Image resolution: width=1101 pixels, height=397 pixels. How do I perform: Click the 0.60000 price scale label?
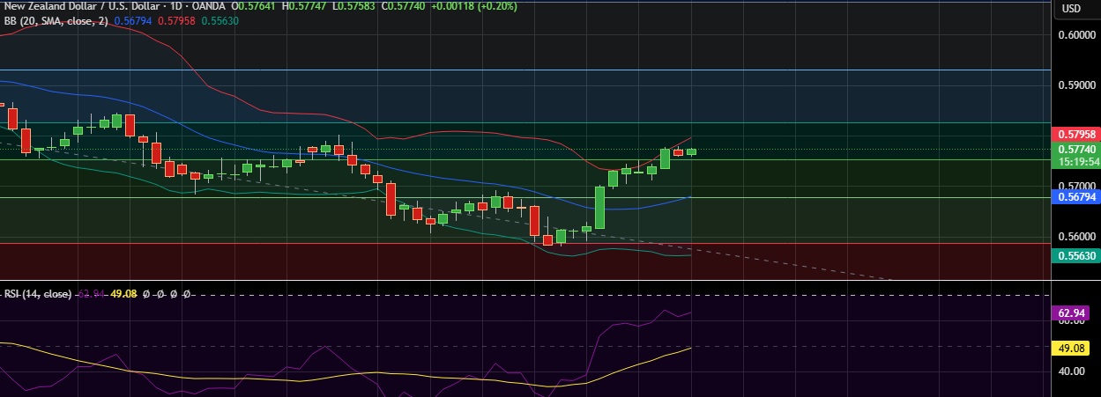click(1075, 35)
